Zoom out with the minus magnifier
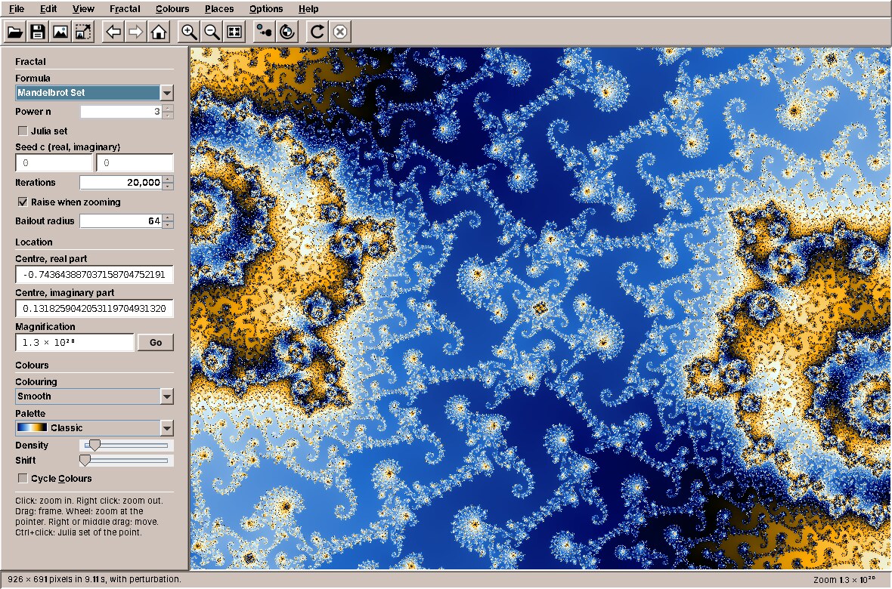The height and width of the screenshot is (589, 892). pyautogui.click(x=212, y=31)
